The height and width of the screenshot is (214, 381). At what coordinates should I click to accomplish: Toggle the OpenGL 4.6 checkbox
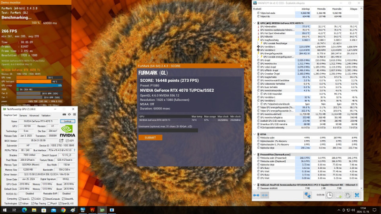click(x=60, y=204)
